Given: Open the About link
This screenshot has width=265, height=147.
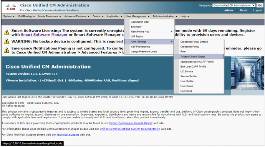Looking at the screenshot, I should click(x=243, y=10).
